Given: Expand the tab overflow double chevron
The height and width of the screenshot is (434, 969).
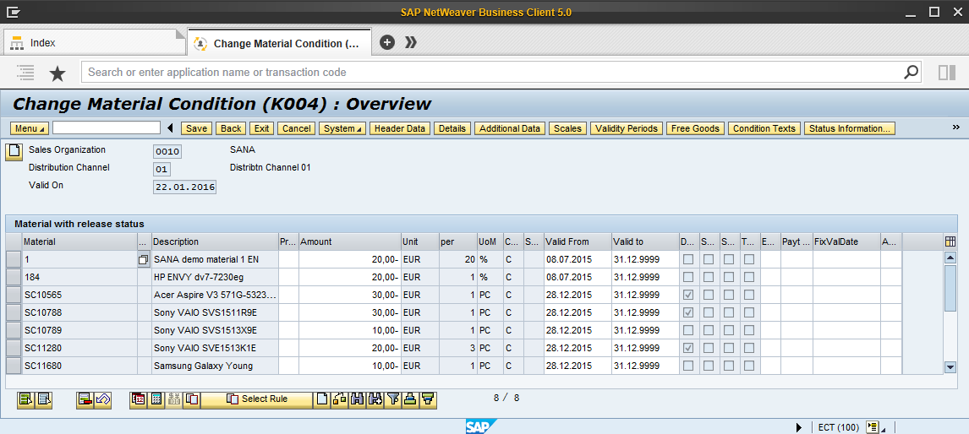Looking at the screenshot, I should point(411,42).
